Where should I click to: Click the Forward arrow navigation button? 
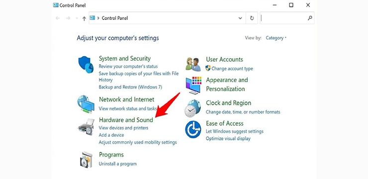[x=68, y=18]
